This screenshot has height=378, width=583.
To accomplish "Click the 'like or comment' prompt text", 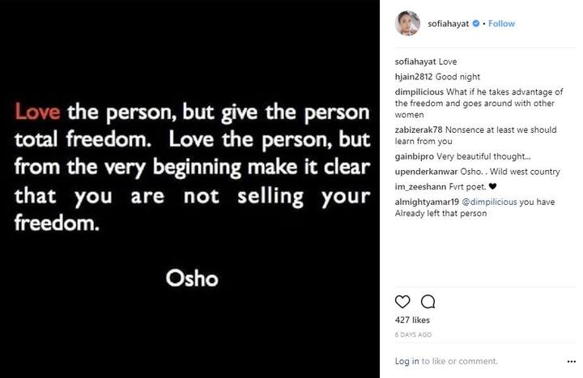I will [460, 361].
